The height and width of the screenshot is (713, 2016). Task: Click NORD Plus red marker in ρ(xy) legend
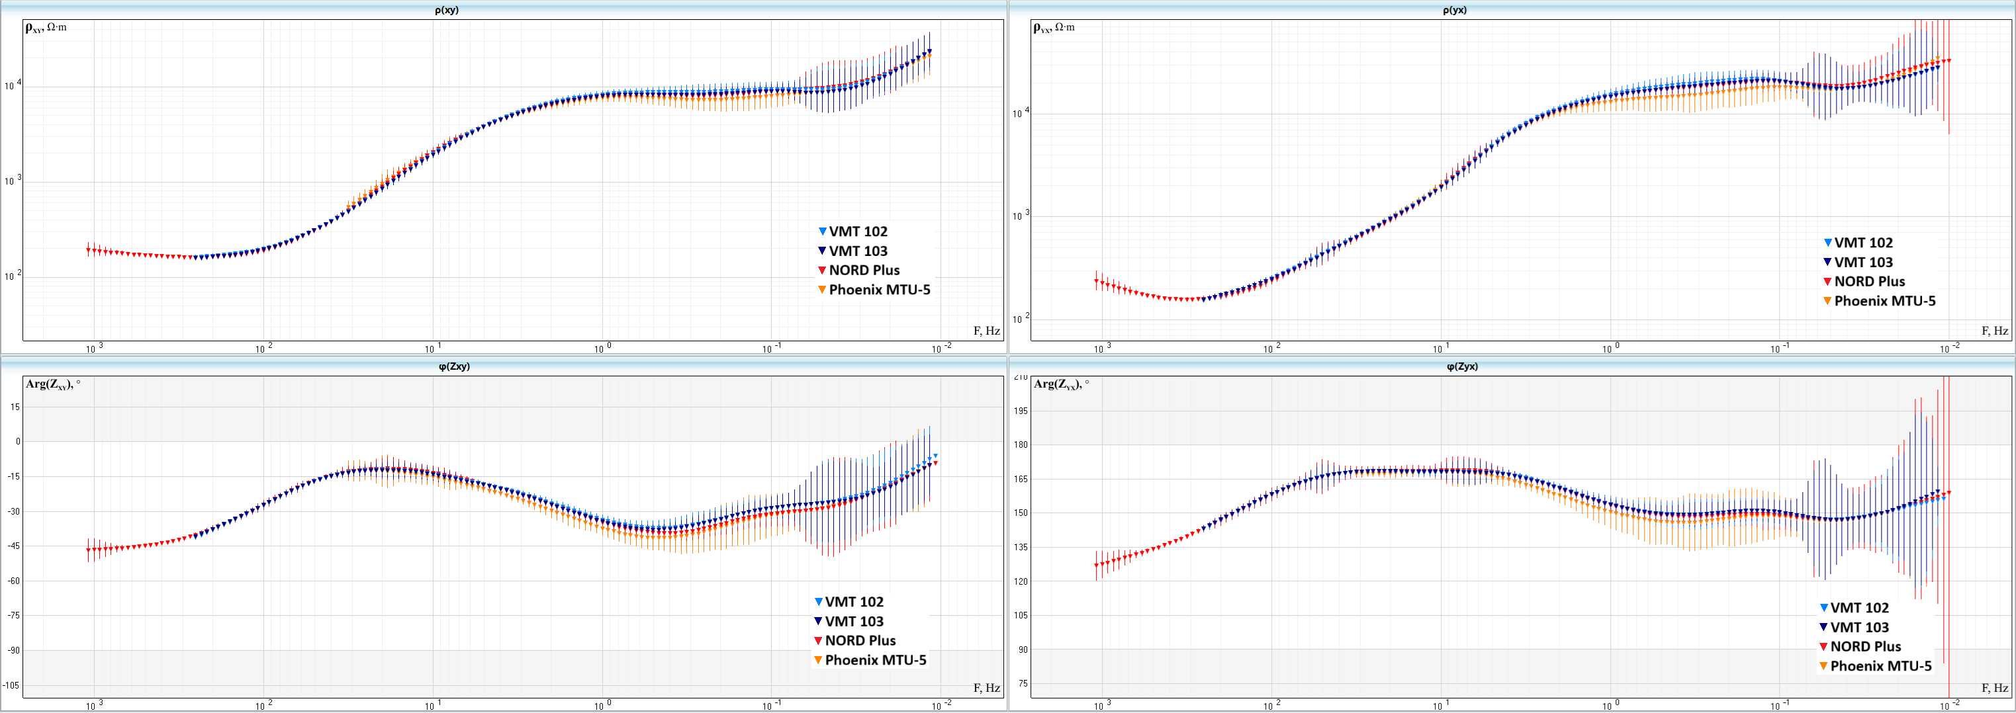pyautogui.click(x=822, y=271)
